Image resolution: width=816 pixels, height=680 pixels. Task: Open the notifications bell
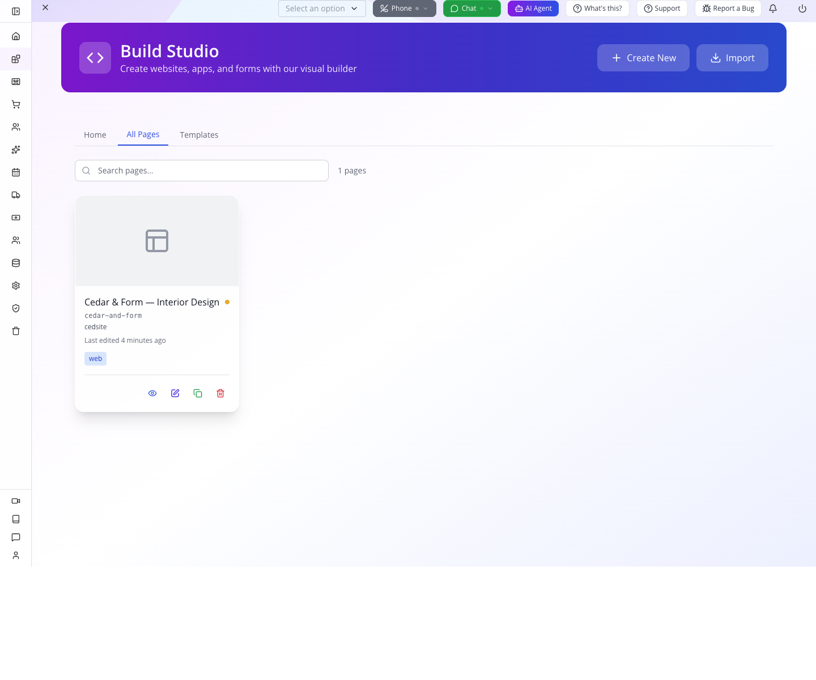point(773,8)
